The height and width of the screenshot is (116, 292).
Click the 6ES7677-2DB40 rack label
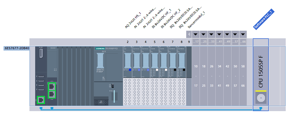pyautogui.click(x=17, y=49)
